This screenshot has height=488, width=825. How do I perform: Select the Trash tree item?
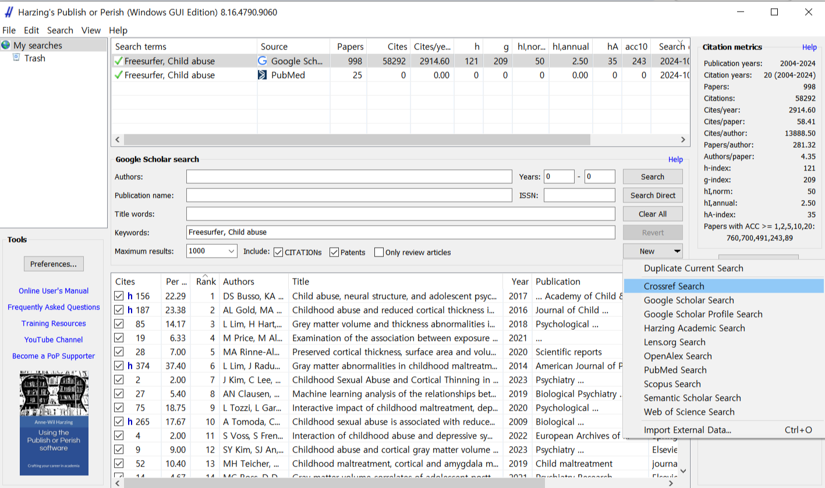[x=35, y=58]
